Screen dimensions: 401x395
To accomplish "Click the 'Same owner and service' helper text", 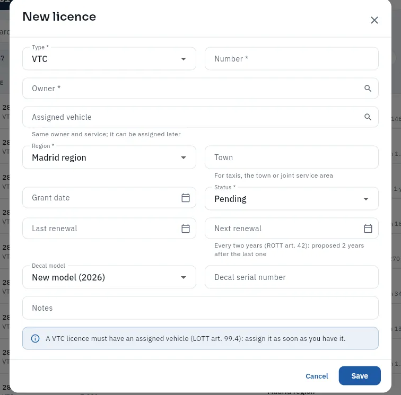I will [106, 134].
